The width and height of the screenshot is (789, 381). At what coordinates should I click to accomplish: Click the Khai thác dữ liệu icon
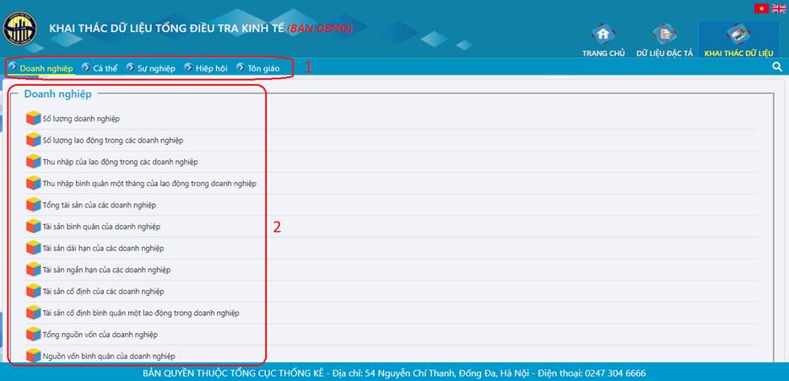(x=738, y=35)
